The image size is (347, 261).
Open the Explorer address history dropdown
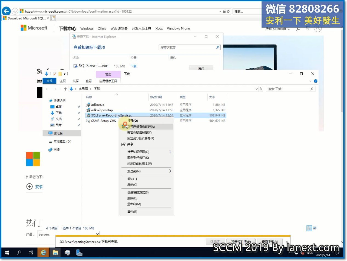coord(257,89)
